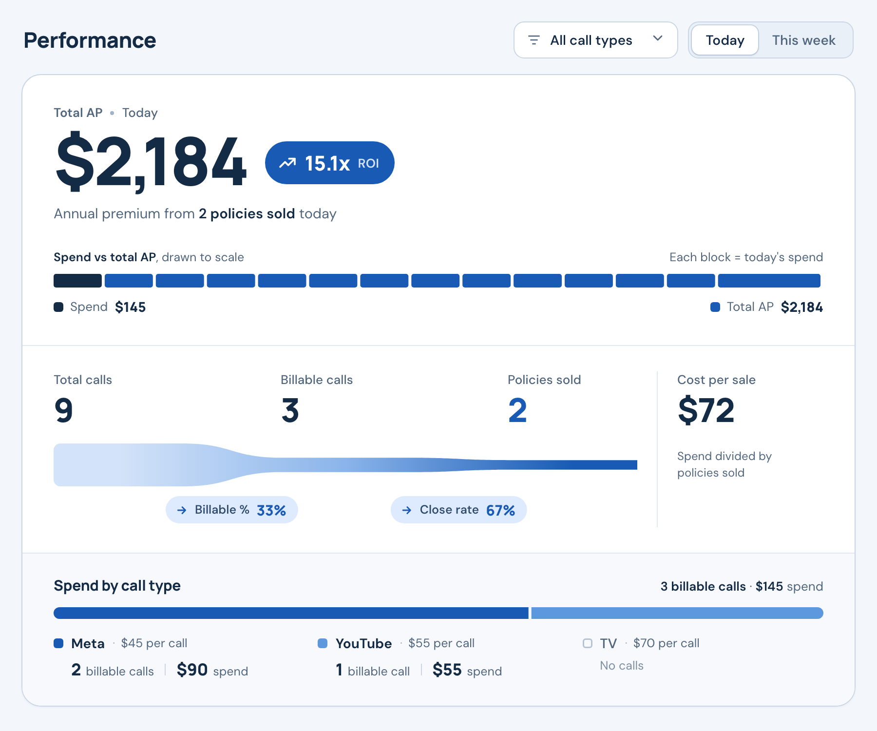The image size is (877, 731).
Task: Click 'Each block = today's spend' note
Action: click(x=746, y=257)
